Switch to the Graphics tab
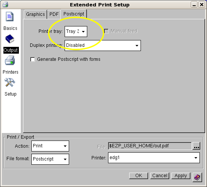This screenshot has height=187, width=207. coord(36,14)
